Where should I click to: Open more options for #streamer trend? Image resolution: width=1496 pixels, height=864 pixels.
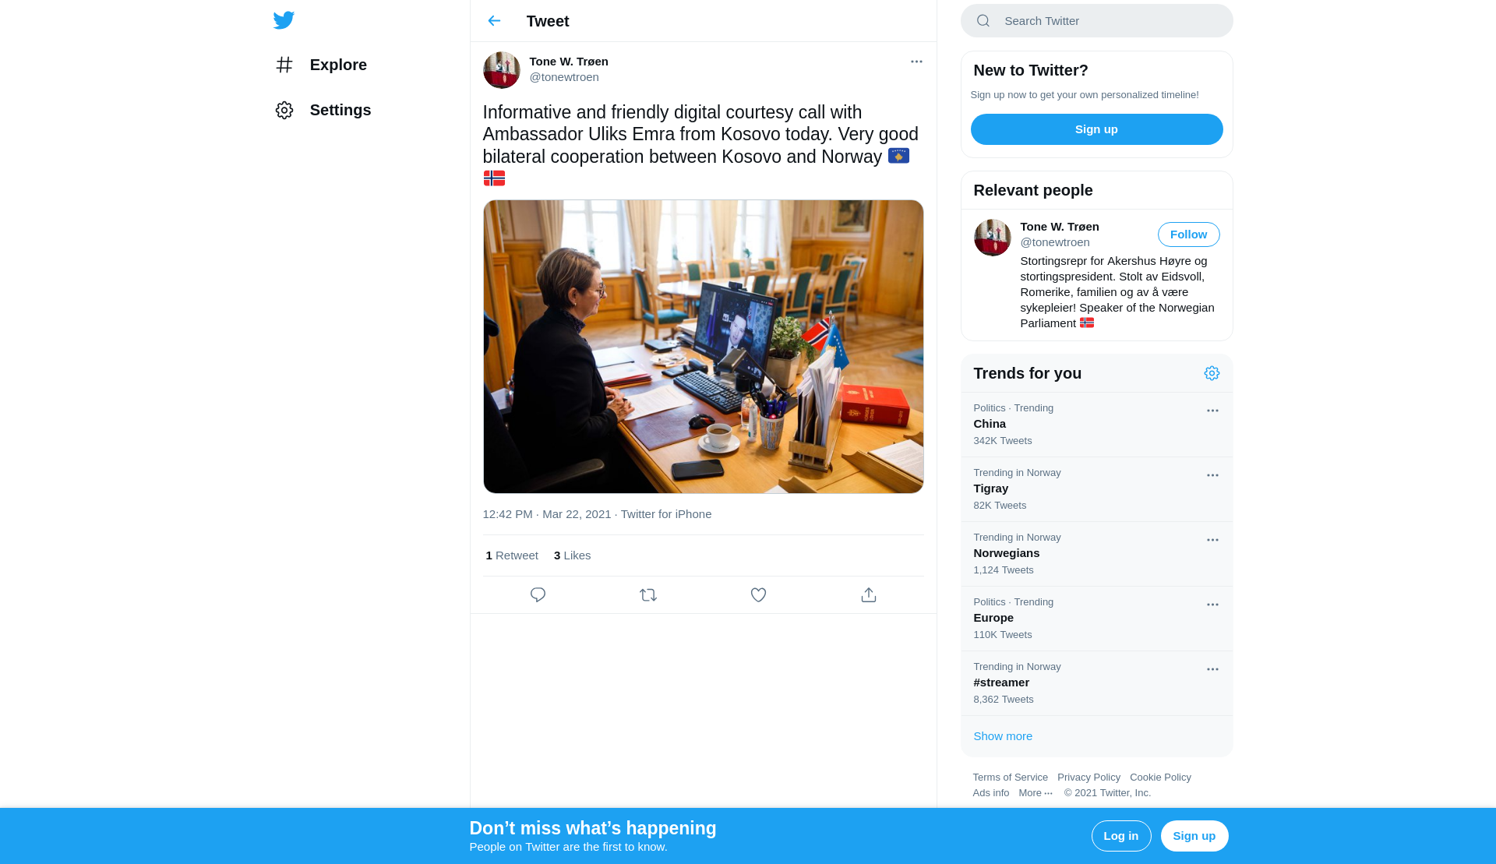pyautogui.click(x=1212, y=669)
